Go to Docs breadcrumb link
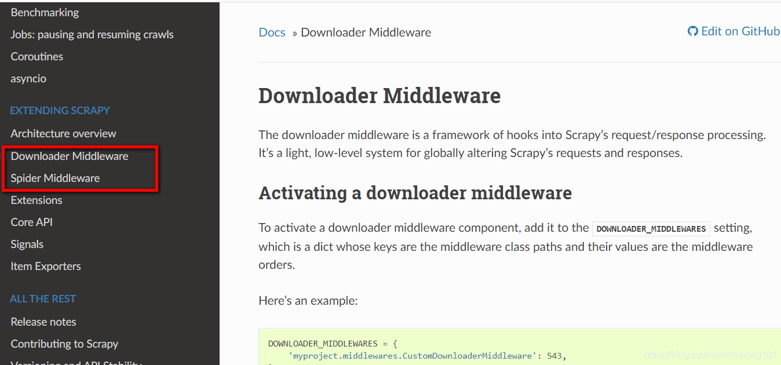This screenshot has height=365, width=781. (272, 32)
